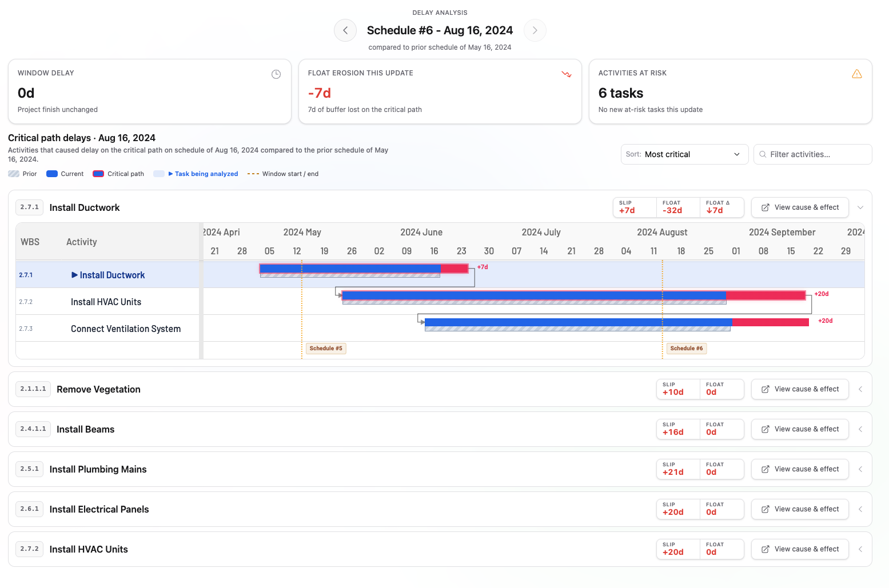Expand the Install Beams row chevron

(860, 429)
